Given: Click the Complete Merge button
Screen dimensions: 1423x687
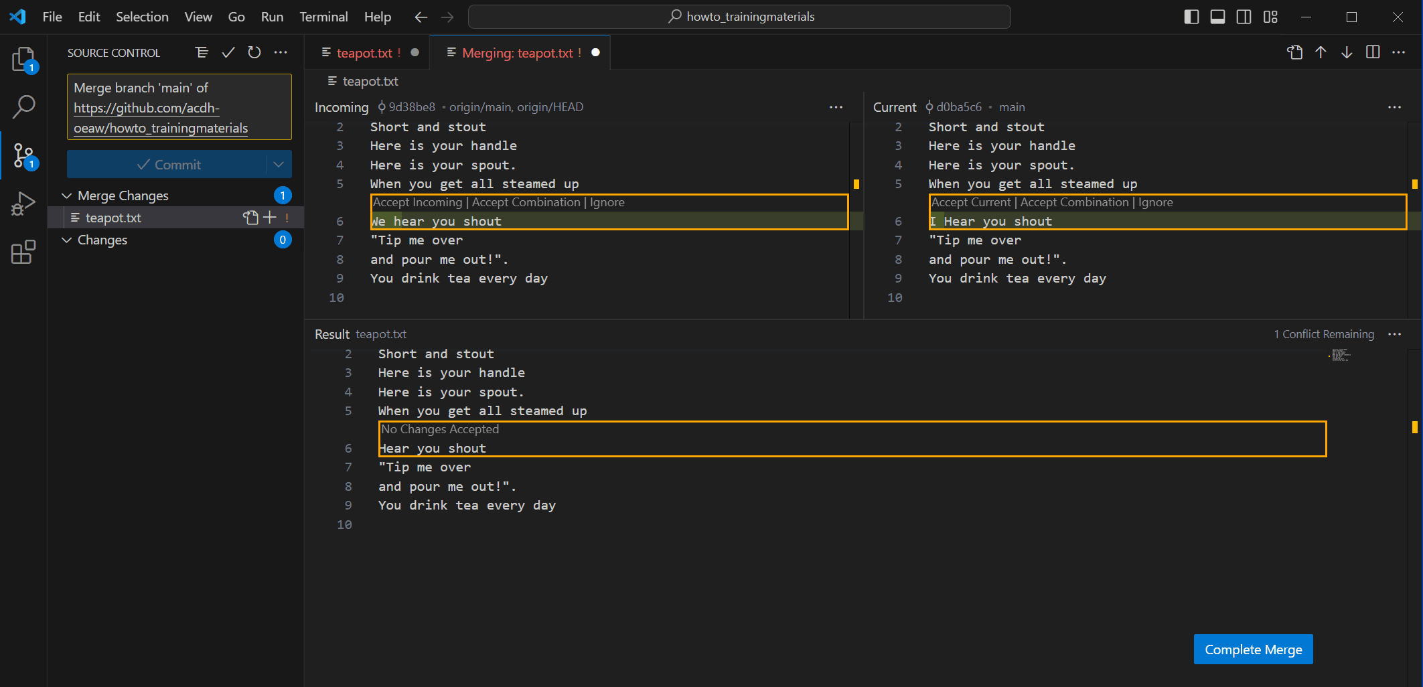Looking at the screenshot, I should (x=1253, y=649).
